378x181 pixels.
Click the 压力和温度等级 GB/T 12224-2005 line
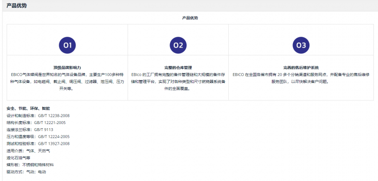point(38,137)
